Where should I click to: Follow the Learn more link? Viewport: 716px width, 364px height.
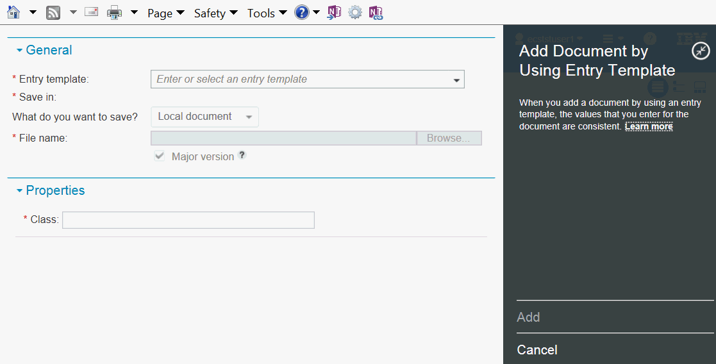pyautogui.click(x=649, y=126)
